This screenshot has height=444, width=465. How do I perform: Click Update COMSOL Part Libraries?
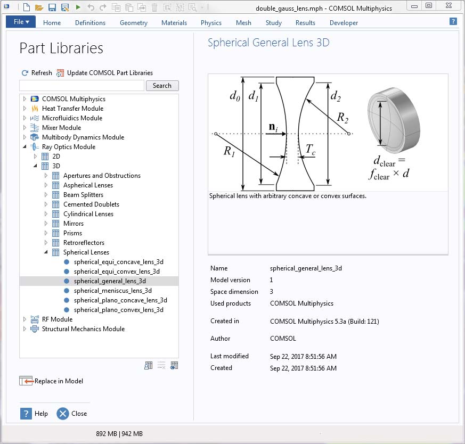[110, 73]
